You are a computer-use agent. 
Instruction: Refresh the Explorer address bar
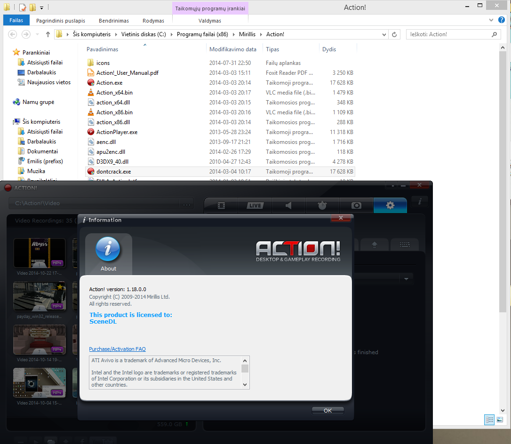pos(394,34)
